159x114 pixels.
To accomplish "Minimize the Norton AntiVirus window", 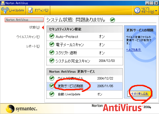I will pos(147,3).
